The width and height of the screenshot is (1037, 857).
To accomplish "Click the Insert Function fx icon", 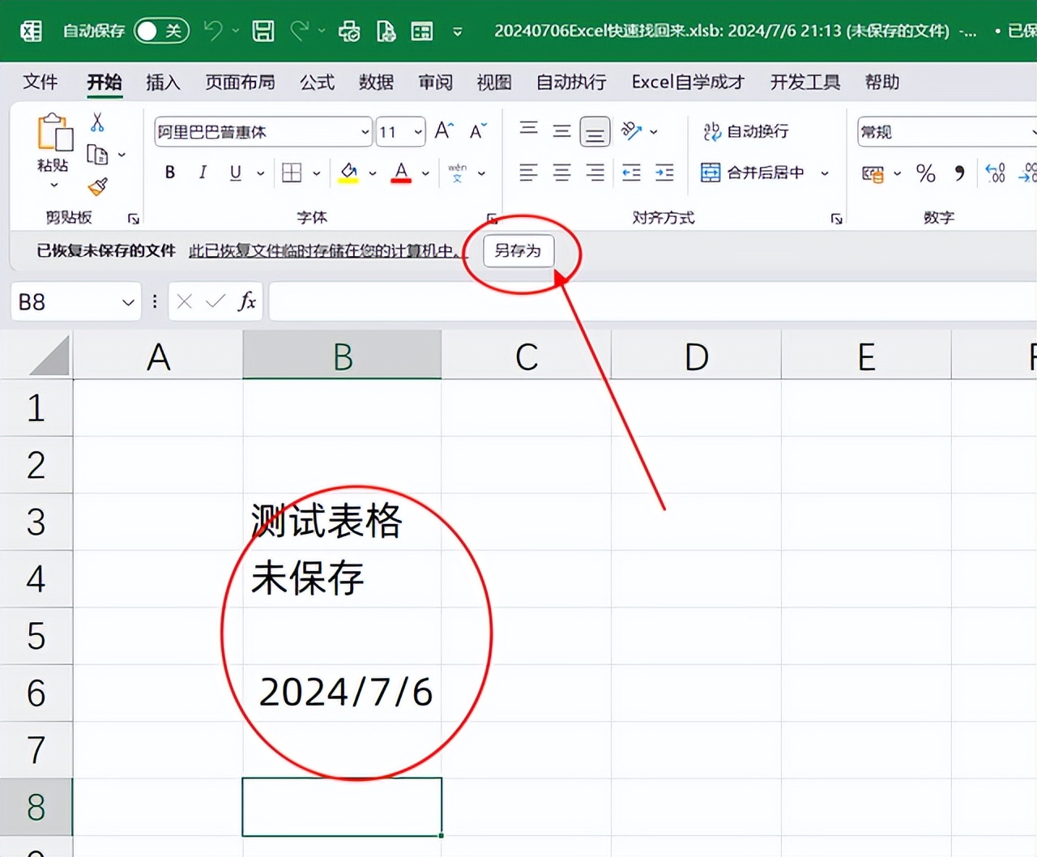I will [247, 302].
